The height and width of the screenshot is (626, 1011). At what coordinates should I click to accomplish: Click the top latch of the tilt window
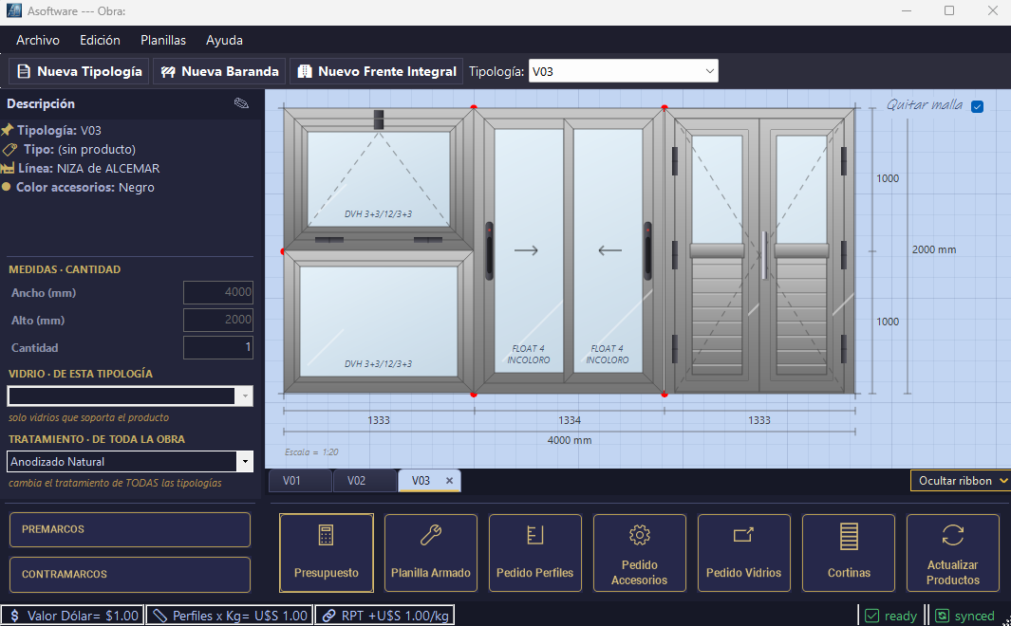point(379,120)
